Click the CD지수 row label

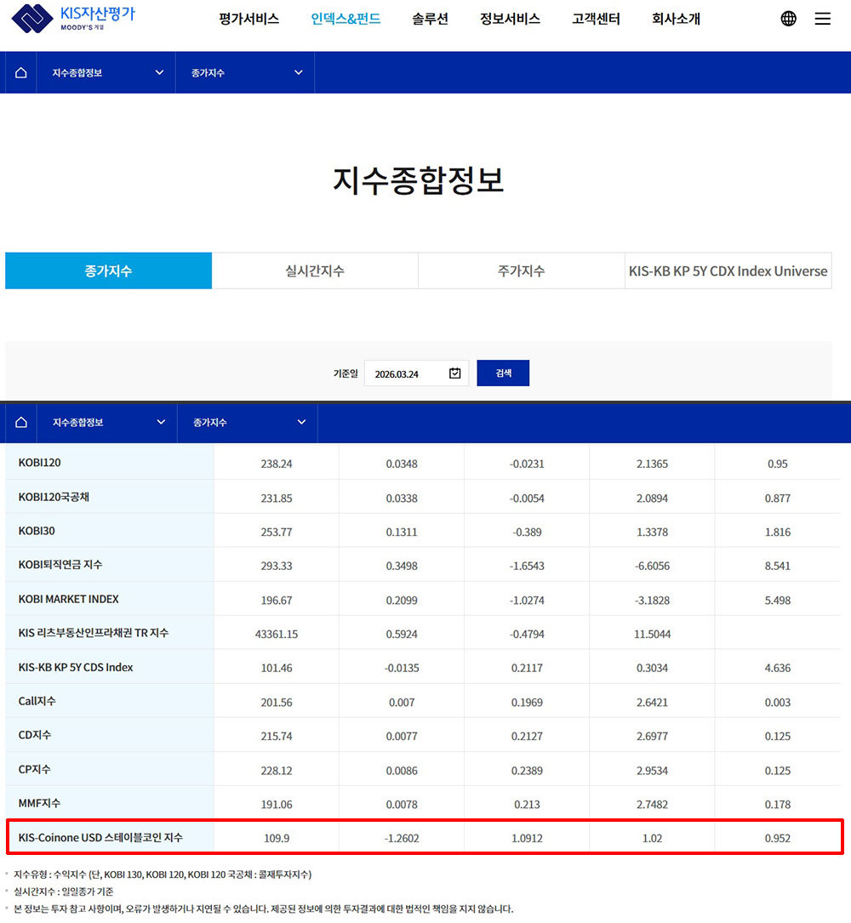(35, 735)
